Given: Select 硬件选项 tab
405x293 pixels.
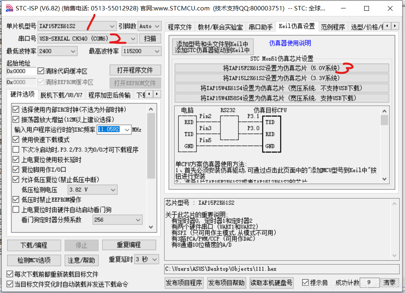Looking at the screenshot, I should 22,94.
